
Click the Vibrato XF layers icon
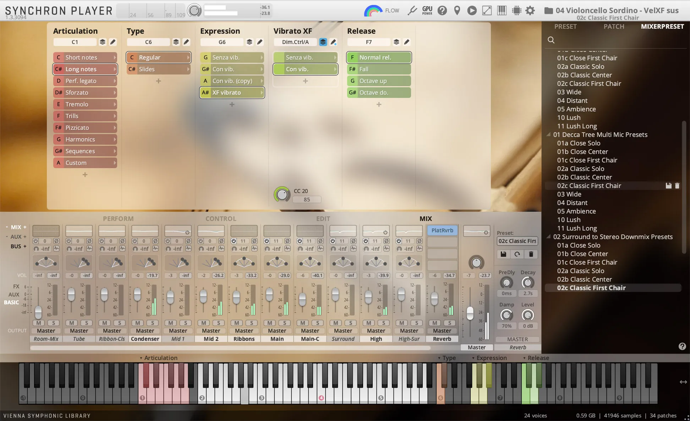(323, 42)
